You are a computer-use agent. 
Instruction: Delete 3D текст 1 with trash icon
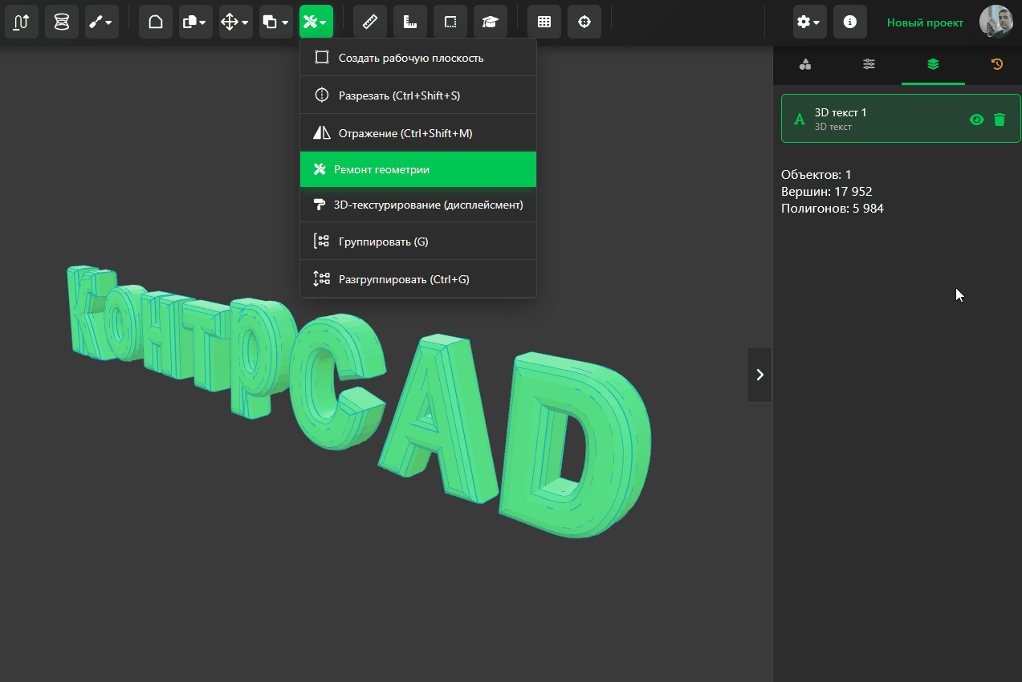(x=1000, y=120)
